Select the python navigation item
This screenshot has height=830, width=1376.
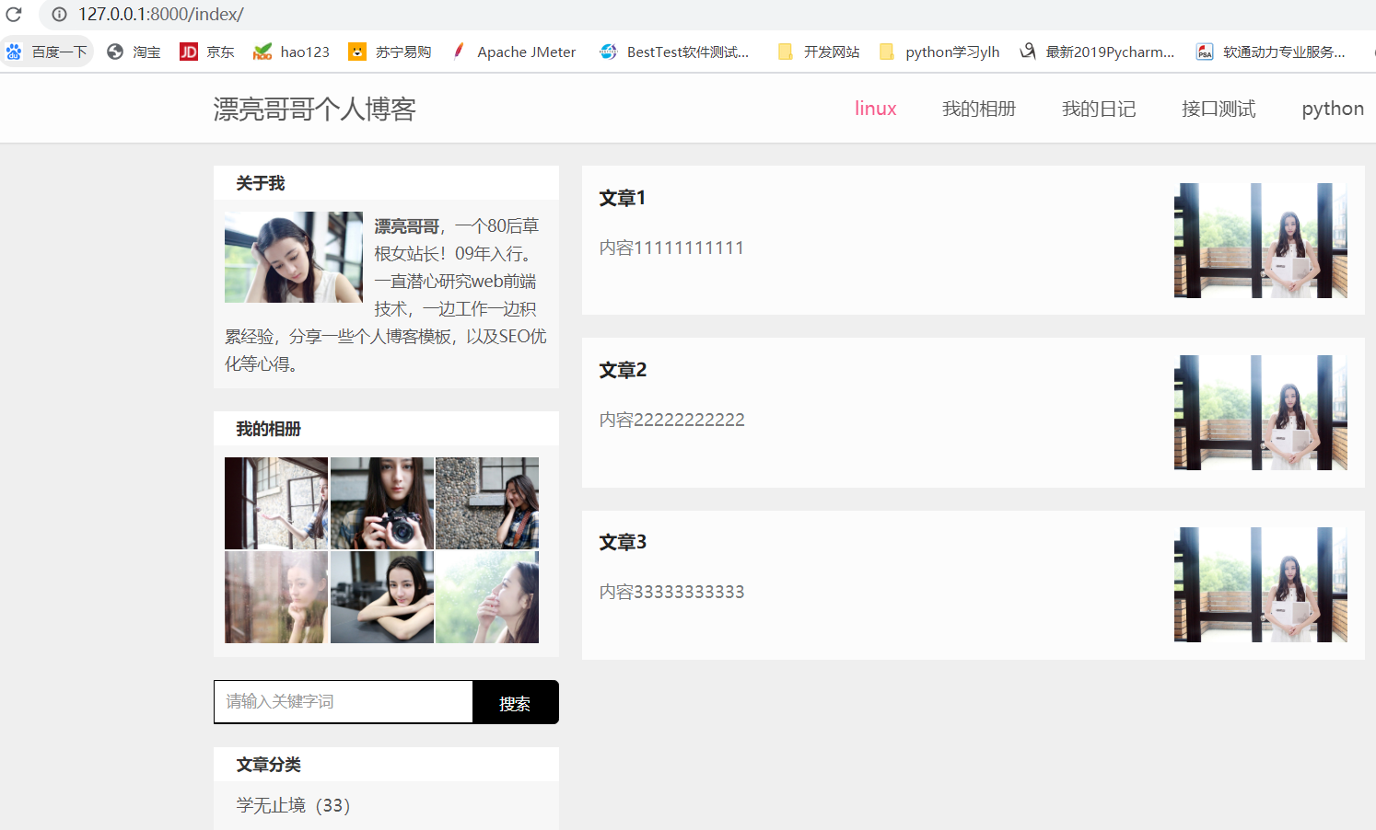pos(1333,109)
